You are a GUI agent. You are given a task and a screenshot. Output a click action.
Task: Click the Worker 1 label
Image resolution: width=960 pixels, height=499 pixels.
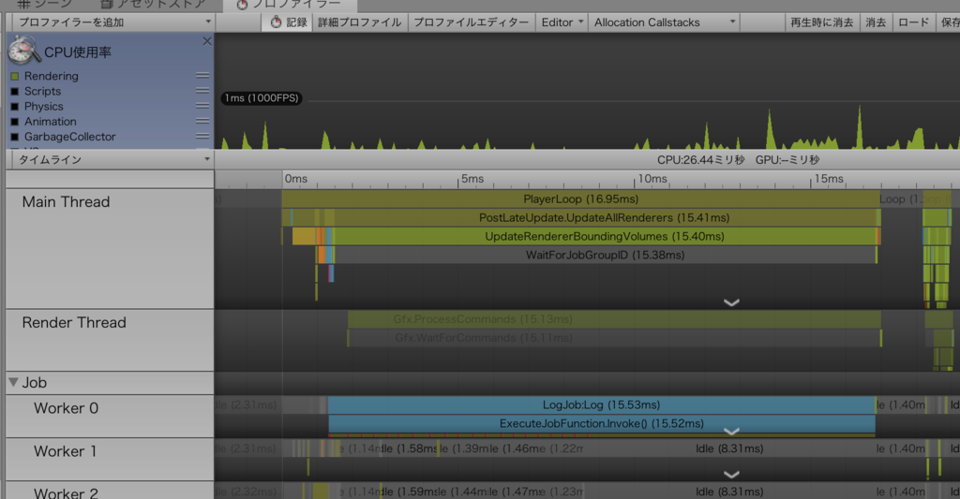point(65,451)
